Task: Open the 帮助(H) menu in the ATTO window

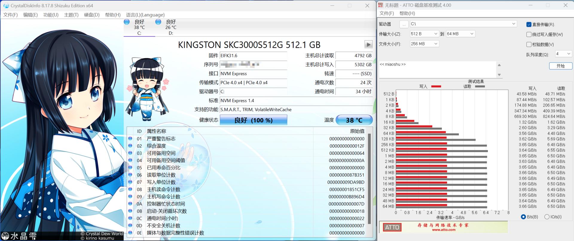Action: coord(407,13)
